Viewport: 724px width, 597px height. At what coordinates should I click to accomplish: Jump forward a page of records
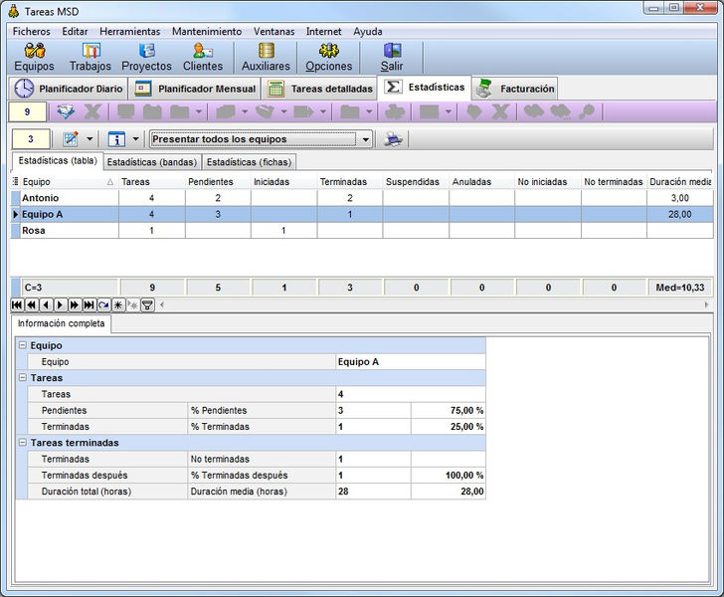tap(74, 305)
